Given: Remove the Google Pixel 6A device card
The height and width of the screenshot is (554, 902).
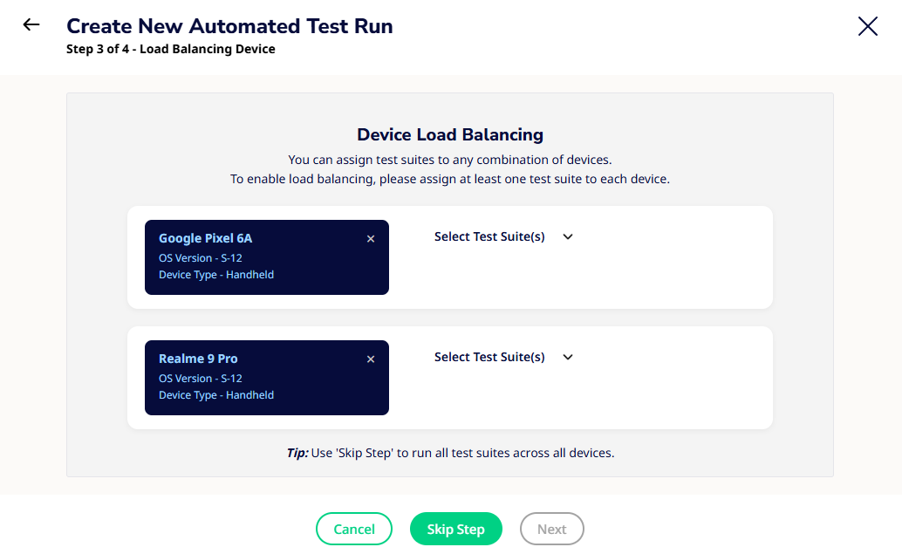Looking at the screenshot, I should point(371,239).
